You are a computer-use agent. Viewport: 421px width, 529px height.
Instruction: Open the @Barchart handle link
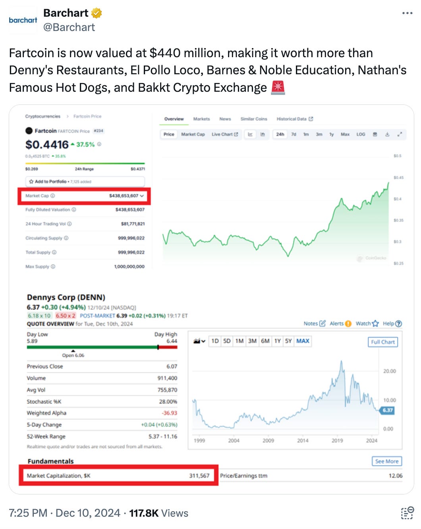click(x=69, y=27)
